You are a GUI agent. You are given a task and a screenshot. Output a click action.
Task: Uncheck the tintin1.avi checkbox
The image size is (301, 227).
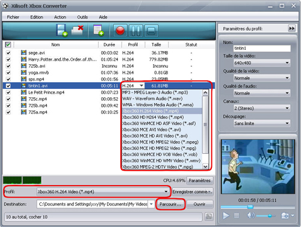pos(8,86)
